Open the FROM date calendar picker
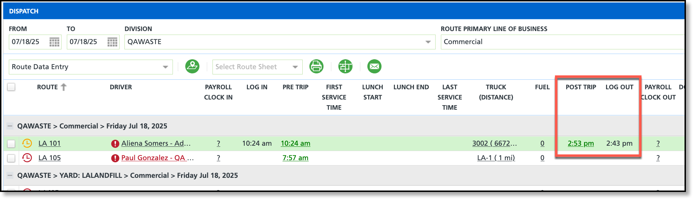 (54, 42)
